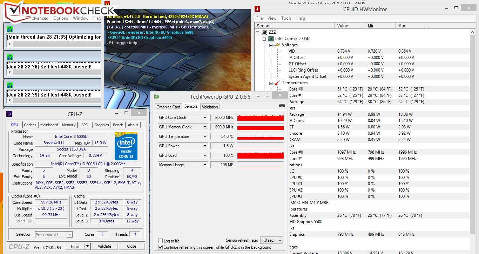
Task: Click the Min column header in HWMonitor
Action: (x=381, y=26)
